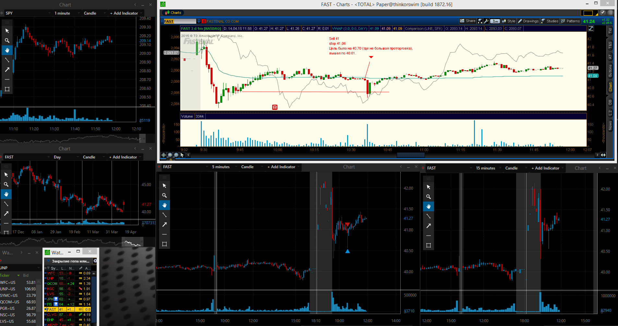Expand the symbol dropdown arrow next to FAST field
Screen dimensions: 618x326
pyautogui.click(x=199, y=21)
